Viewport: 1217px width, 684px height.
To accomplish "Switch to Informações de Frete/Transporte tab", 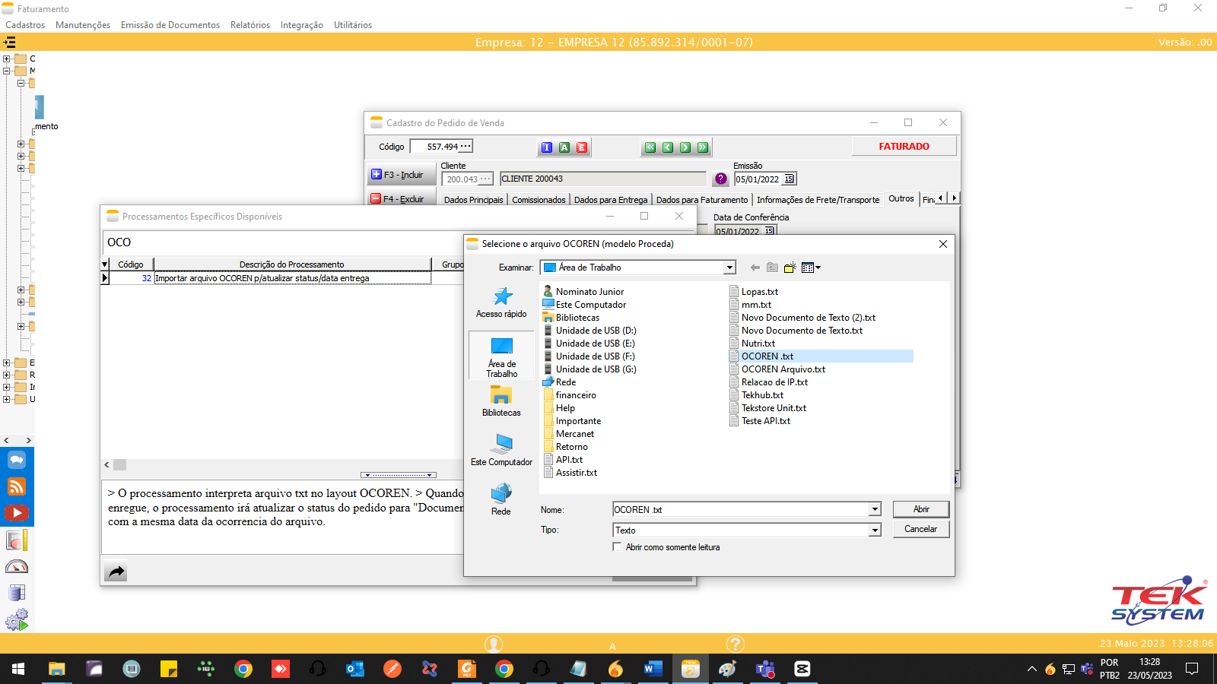I will pos(818,200).
